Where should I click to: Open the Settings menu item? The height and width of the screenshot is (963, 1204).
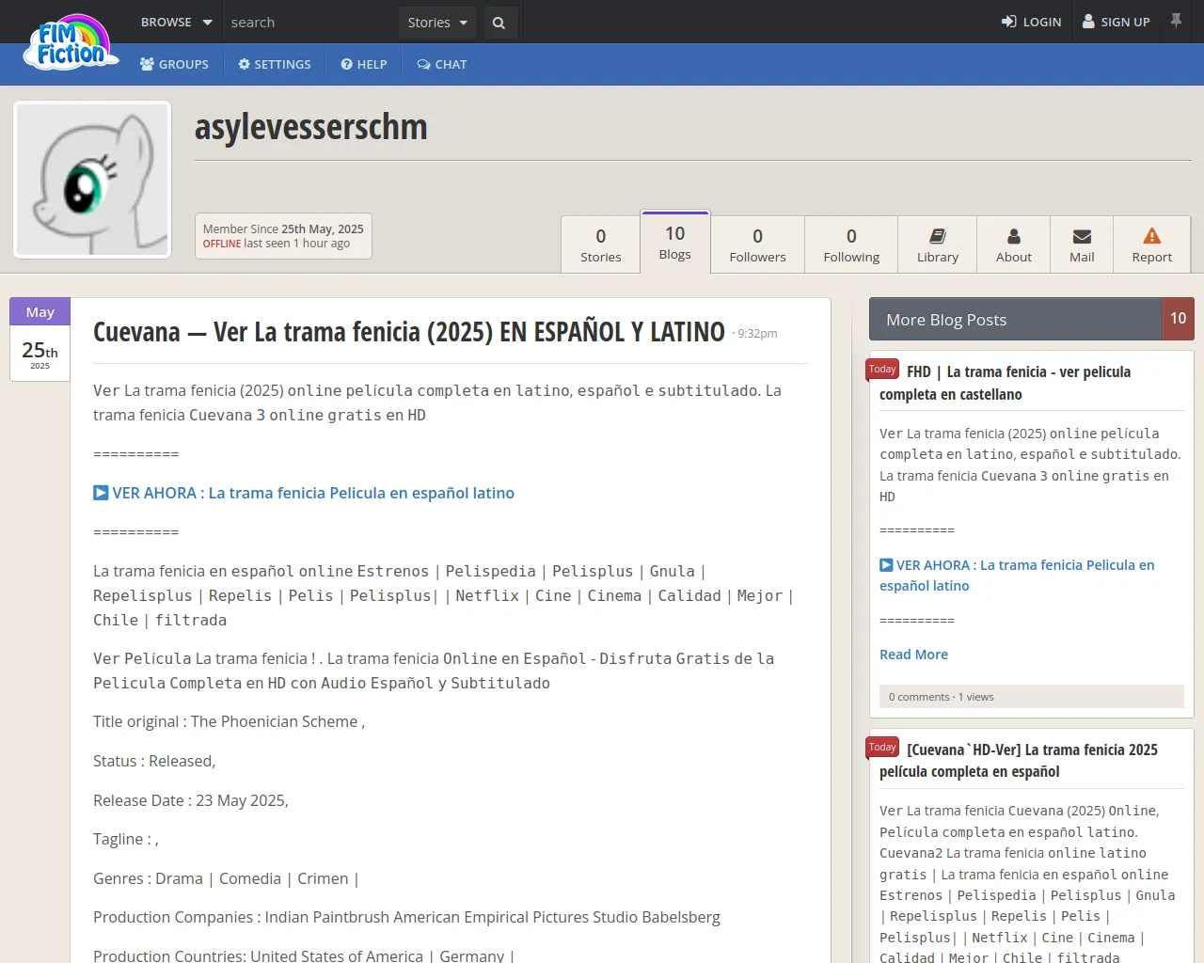275,64
